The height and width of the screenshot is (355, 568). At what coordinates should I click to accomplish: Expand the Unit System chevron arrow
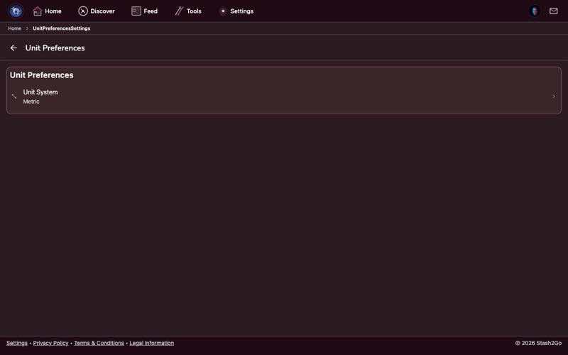pyautogui.click(x=554, y=97)
